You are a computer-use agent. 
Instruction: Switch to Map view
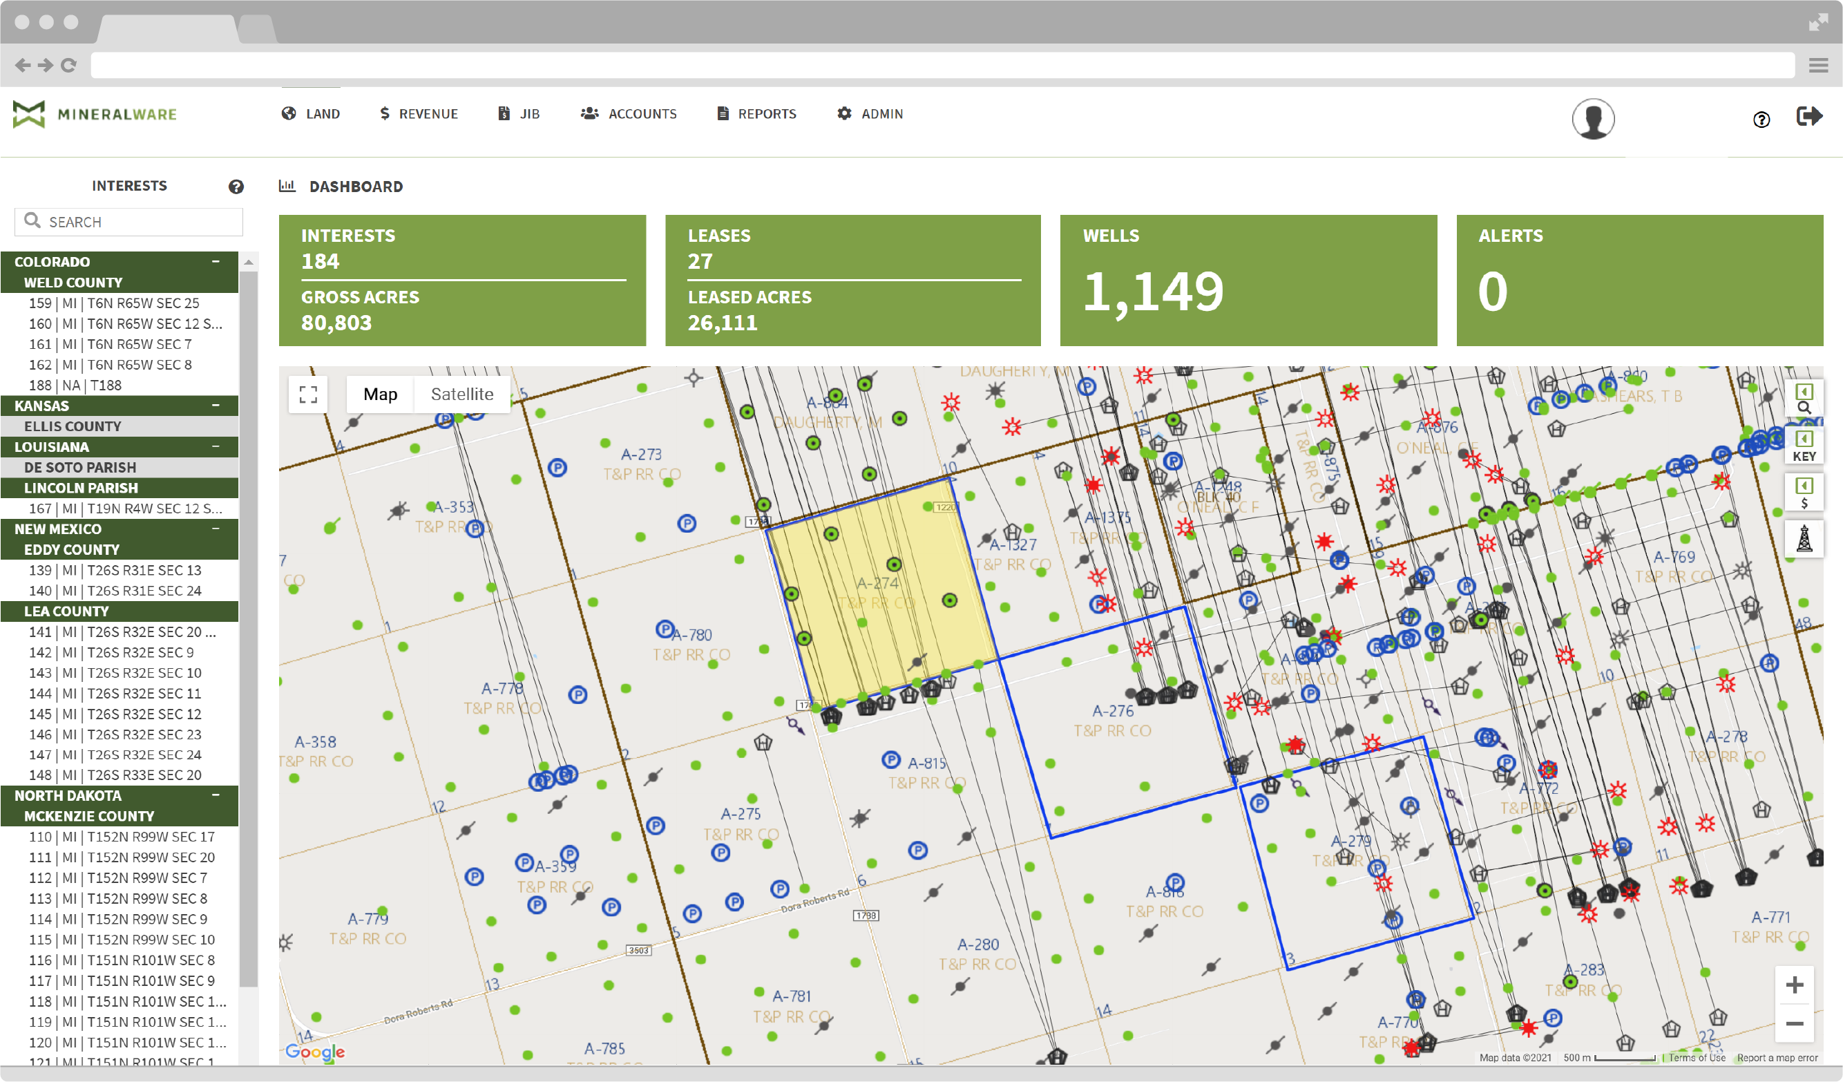point(381,395)
